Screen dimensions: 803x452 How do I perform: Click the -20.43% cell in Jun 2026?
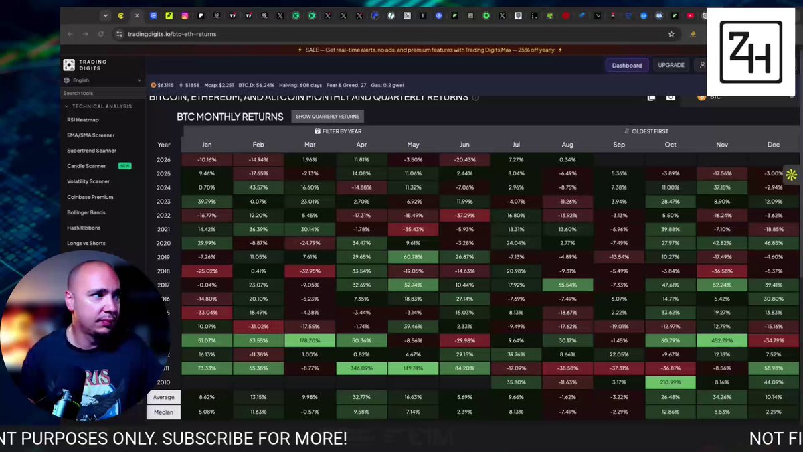(464, 160)
